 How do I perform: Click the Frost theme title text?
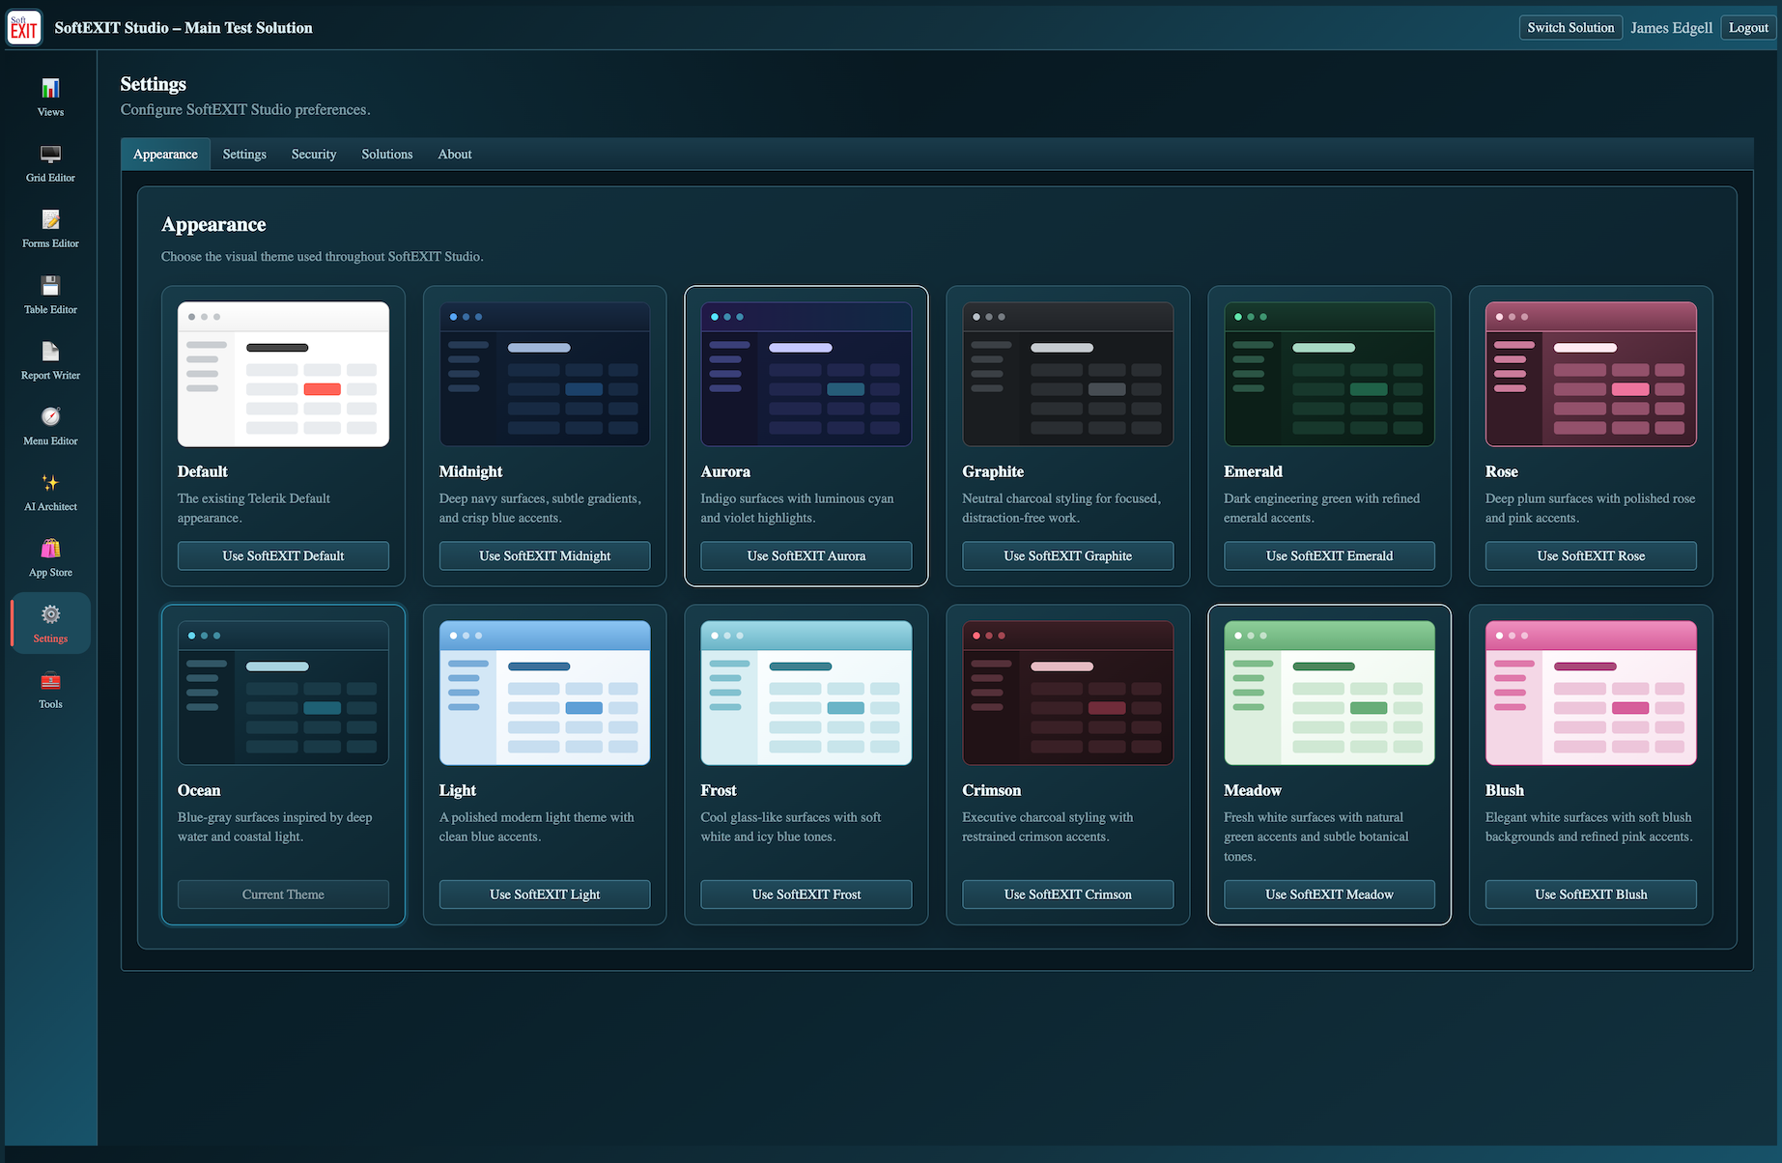click(x=719, y=790)
